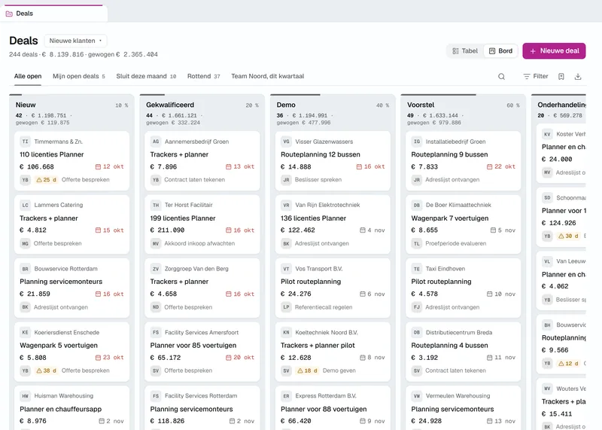602x430 pixels.
Task: Click Koeltechniek Noord B.V. company name
Action: 327,332
